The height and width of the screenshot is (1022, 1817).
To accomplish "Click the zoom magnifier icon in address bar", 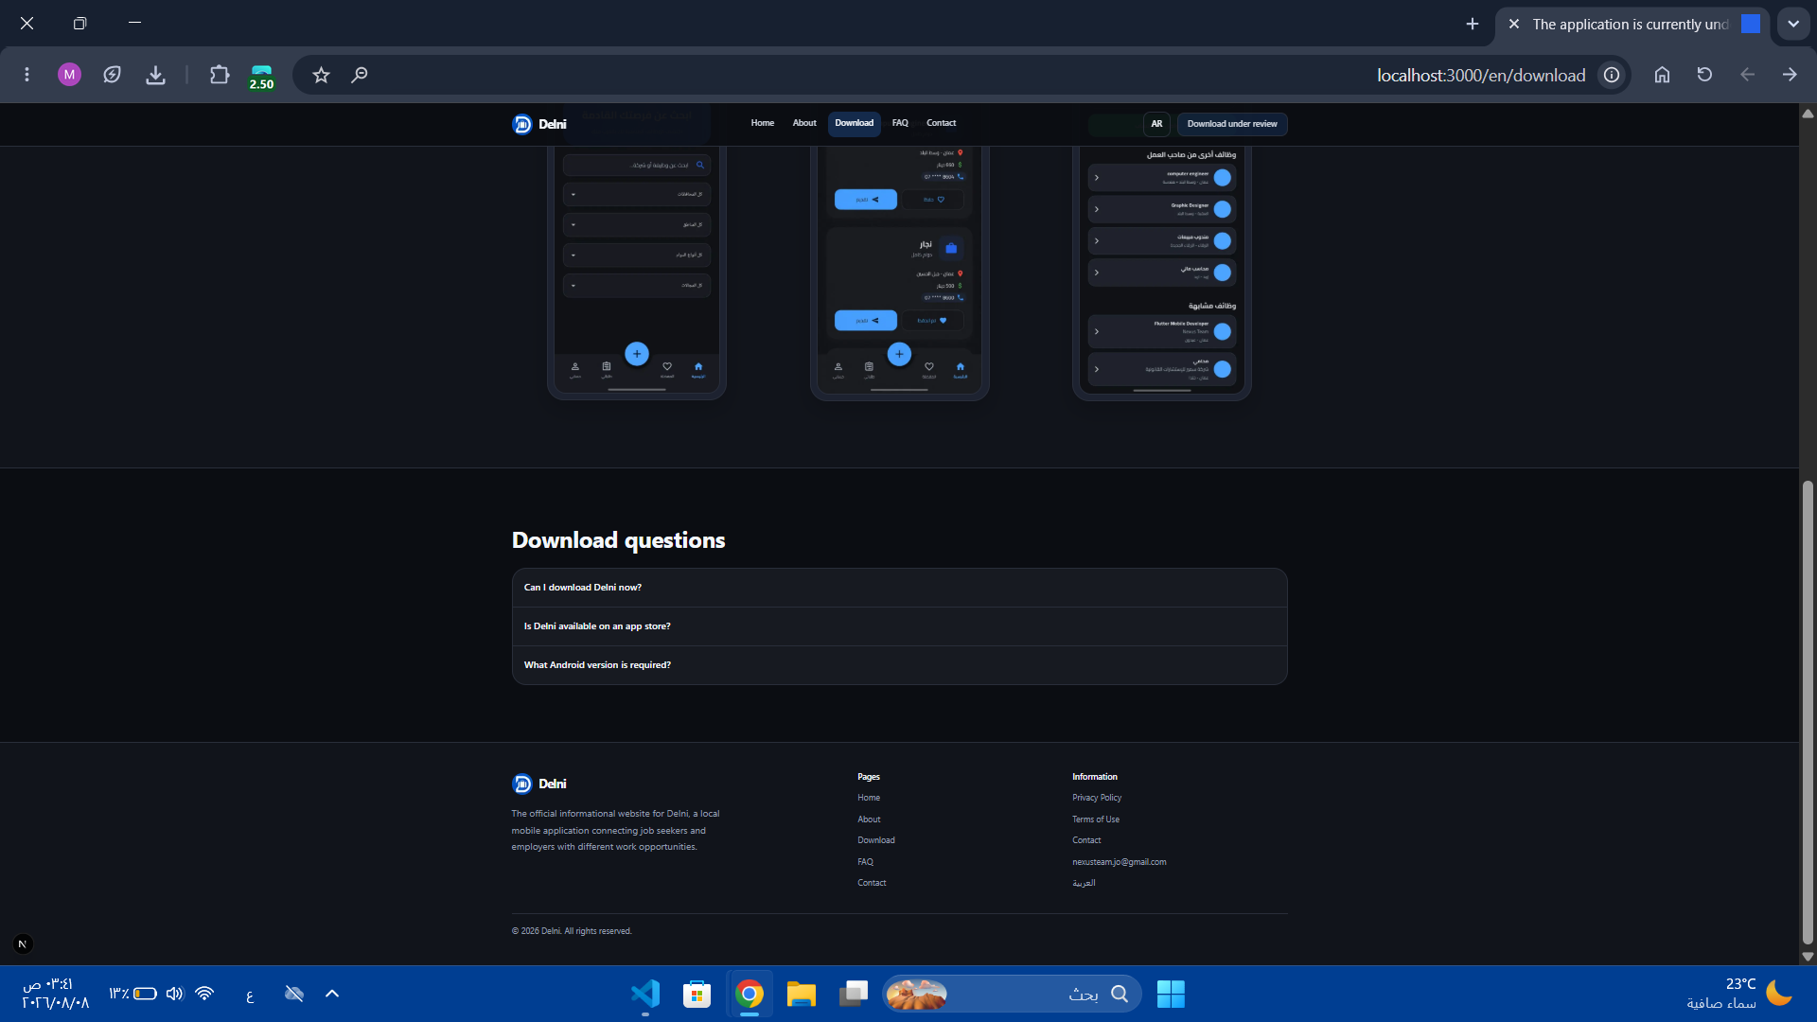I will click(360, 75).
